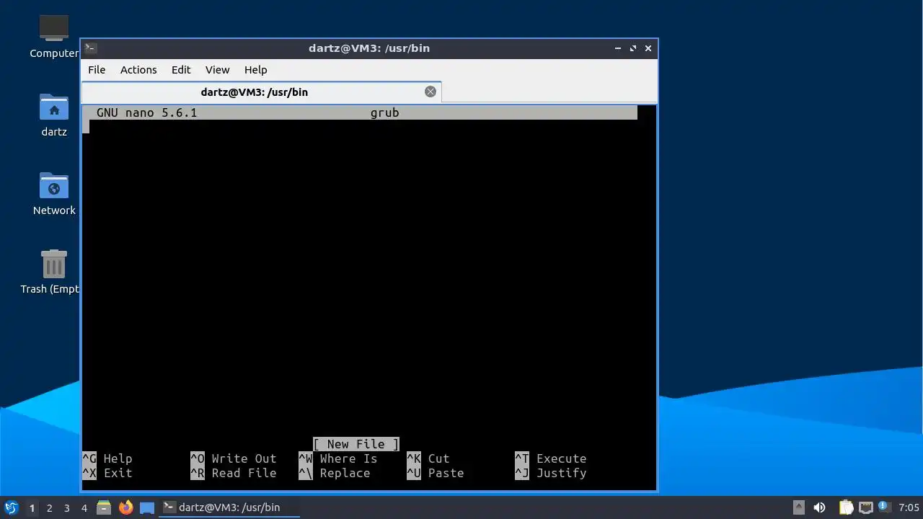Click the ^\ Replace shortcut
This screenshot has width=923, height=519.
pos(335,473)
